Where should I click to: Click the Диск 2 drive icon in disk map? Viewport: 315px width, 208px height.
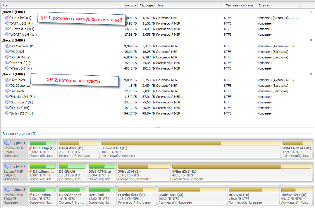[7, 166]
